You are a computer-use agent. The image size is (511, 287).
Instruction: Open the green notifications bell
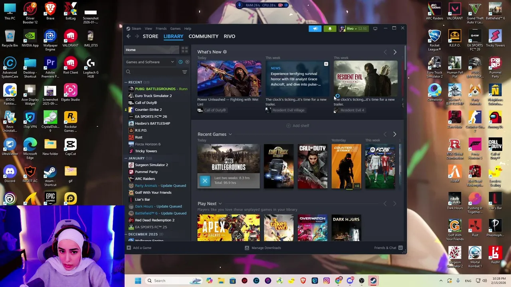tap(330, 29)
